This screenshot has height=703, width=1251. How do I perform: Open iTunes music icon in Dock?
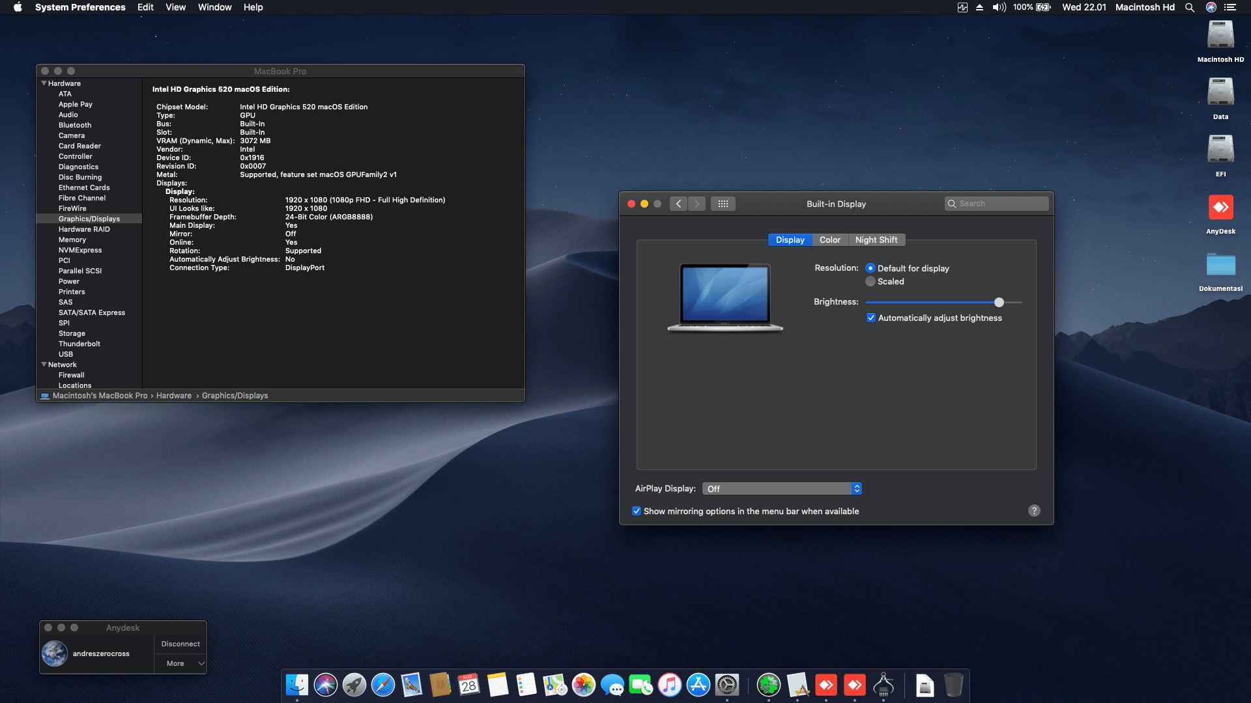click(670, 685)
